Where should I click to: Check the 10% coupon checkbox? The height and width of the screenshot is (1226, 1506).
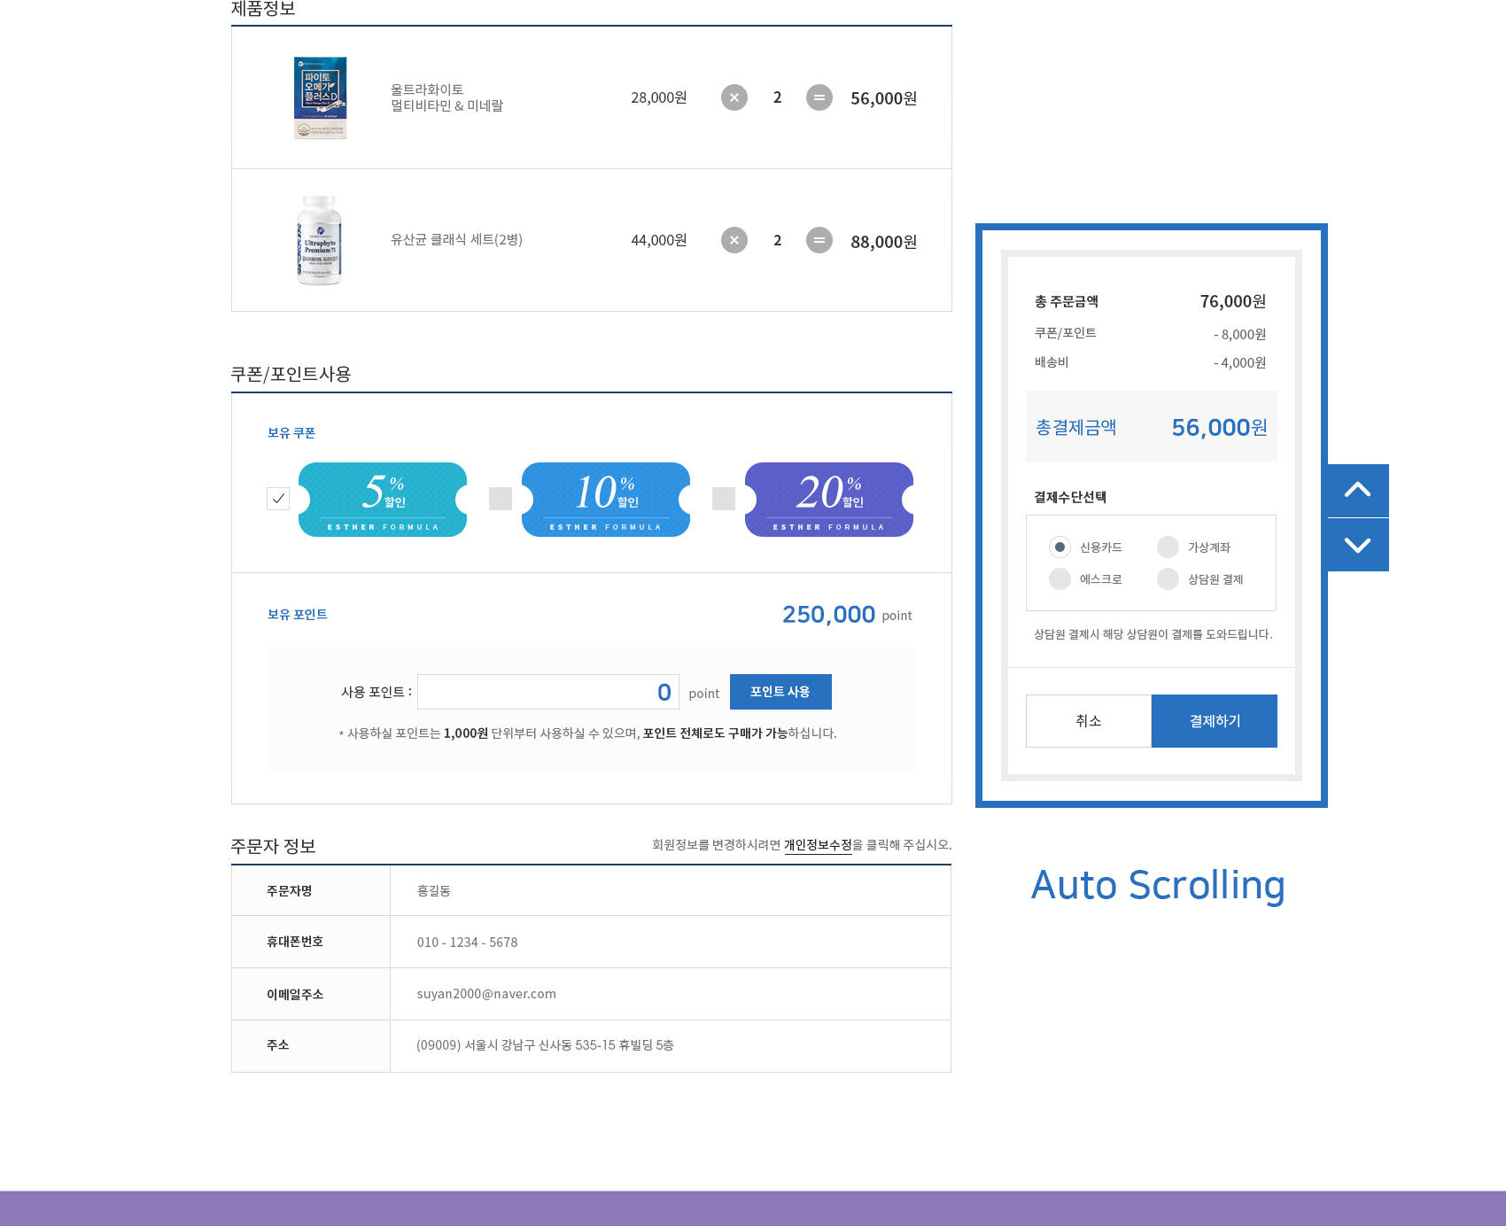501,499
